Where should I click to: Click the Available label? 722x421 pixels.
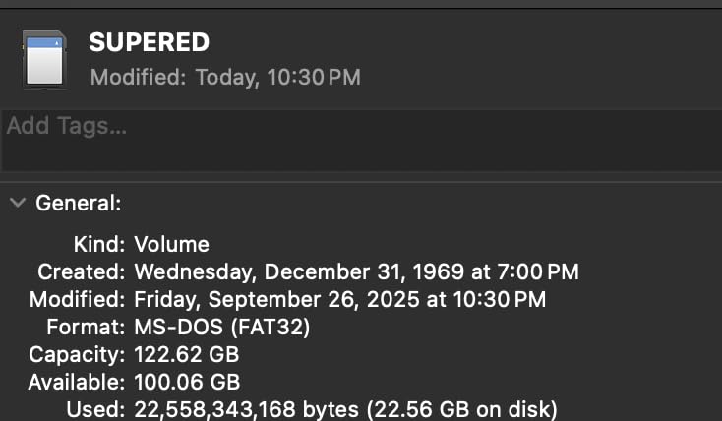point(77,382)
